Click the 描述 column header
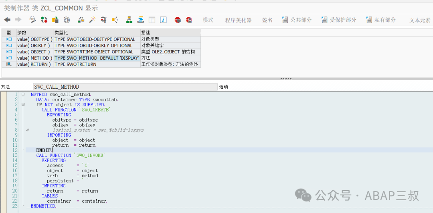This screenshot has height=213, width=433. point(171,32)
